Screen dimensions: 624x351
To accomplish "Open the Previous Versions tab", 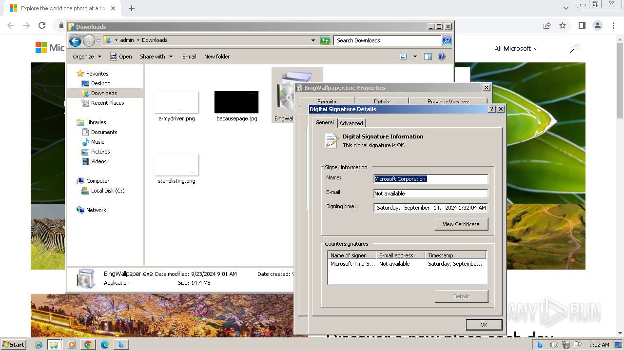I will 448,101.
